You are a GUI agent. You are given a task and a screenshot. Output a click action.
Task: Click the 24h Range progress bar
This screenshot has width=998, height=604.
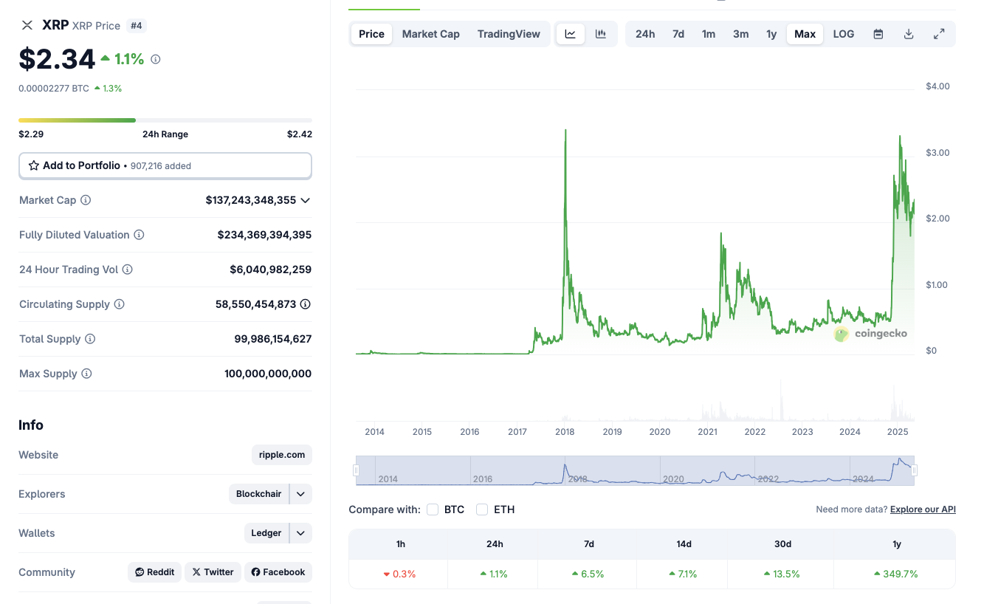point(165,120)
